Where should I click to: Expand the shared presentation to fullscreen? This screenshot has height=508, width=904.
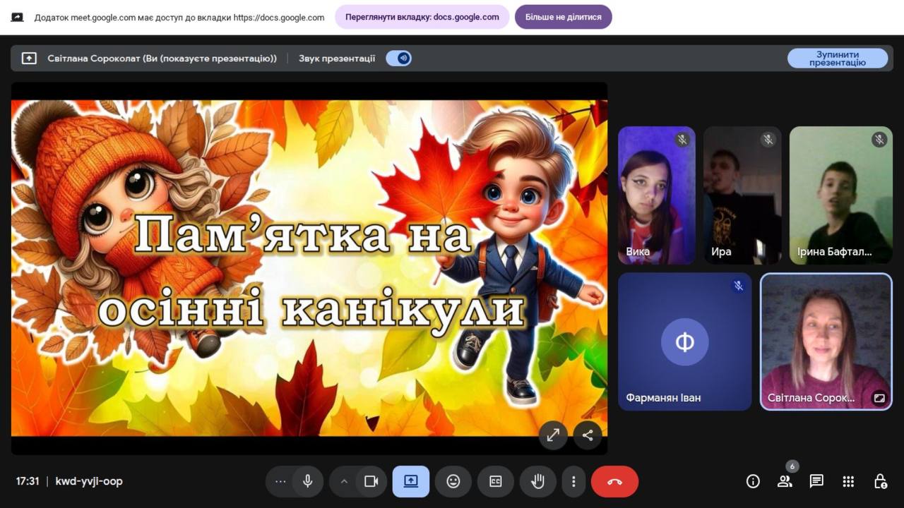click(553, 435)
